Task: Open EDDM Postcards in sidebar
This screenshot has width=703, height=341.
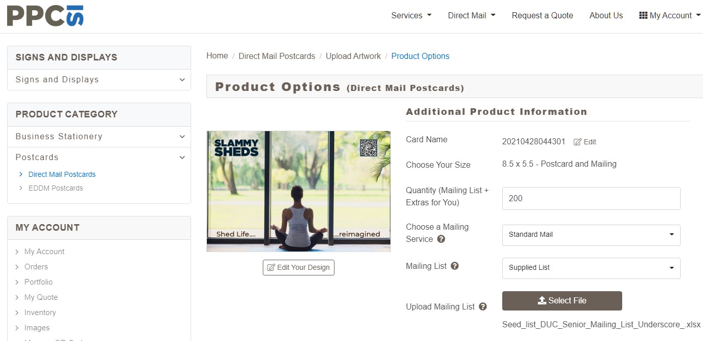Action: click(x=55, y=188)
